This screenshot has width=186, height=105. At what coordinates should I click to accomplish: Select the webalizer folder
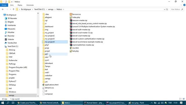pos(47,76)
